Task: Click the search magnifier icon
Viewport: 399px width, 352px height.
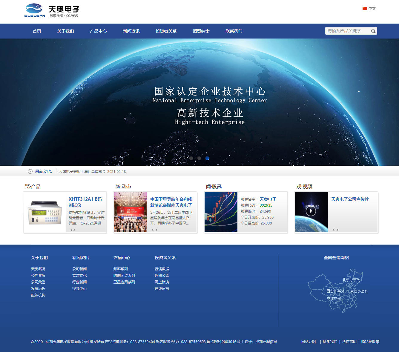Action: 373,31
